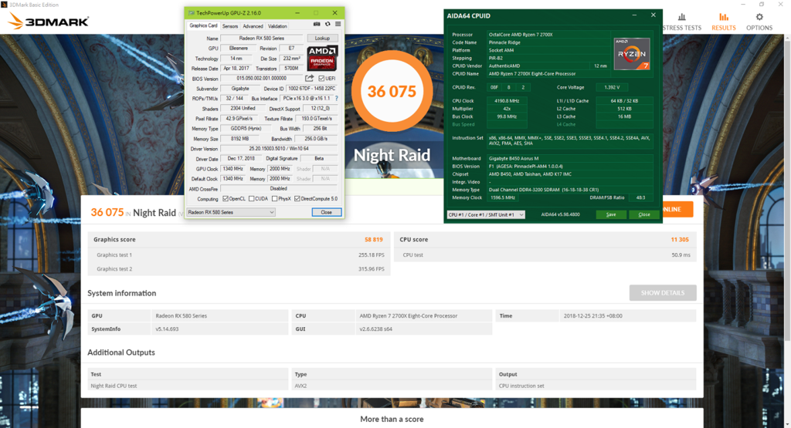791x428 pixels.
Task: Switch to the Sensors tab in GPU-Z
Action: coord(230,26)
